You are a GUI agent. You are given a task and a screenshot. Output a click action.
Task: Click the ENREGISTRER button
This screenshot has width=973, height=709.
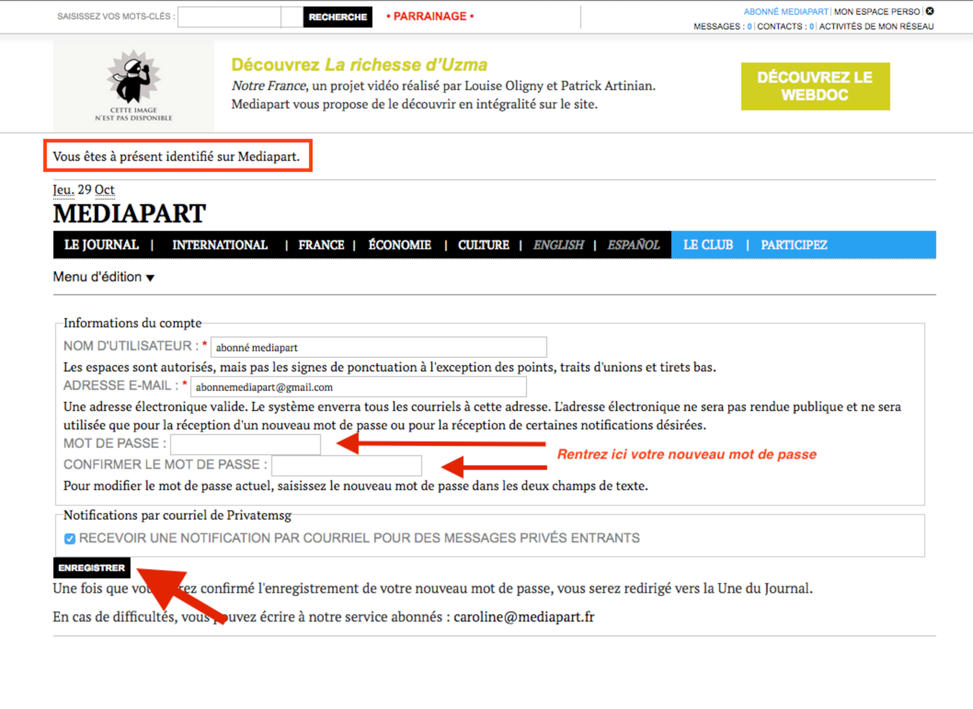click(x=92, y=568)
